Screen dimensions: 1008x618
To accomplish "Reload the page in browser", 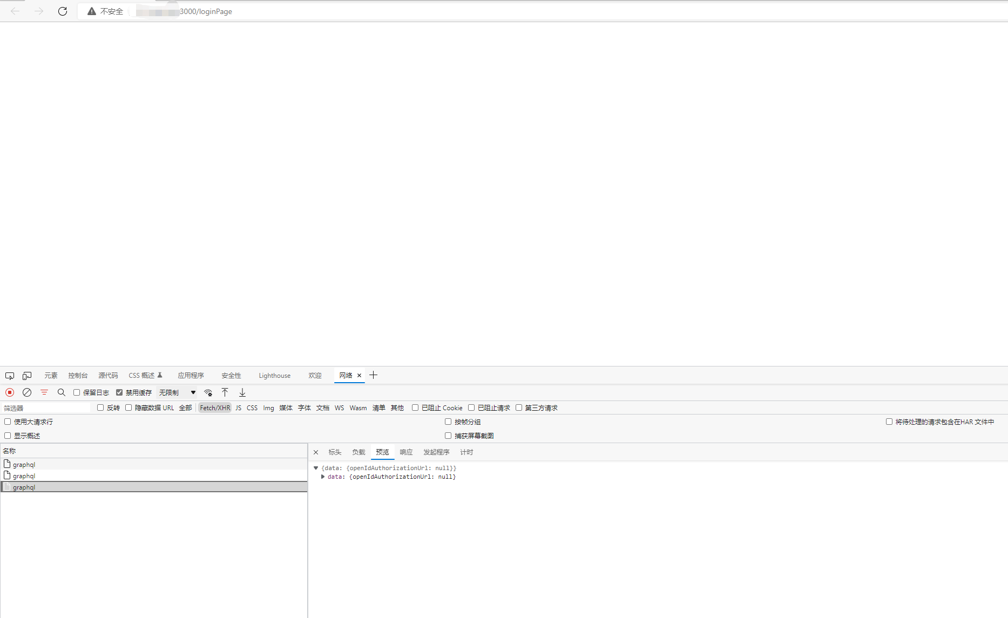I will coord(62,11).
